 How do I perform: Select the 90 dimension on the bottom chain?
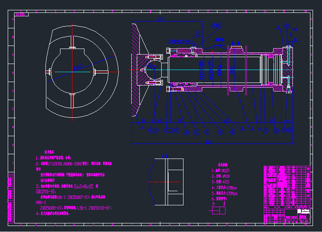[180, 121]
